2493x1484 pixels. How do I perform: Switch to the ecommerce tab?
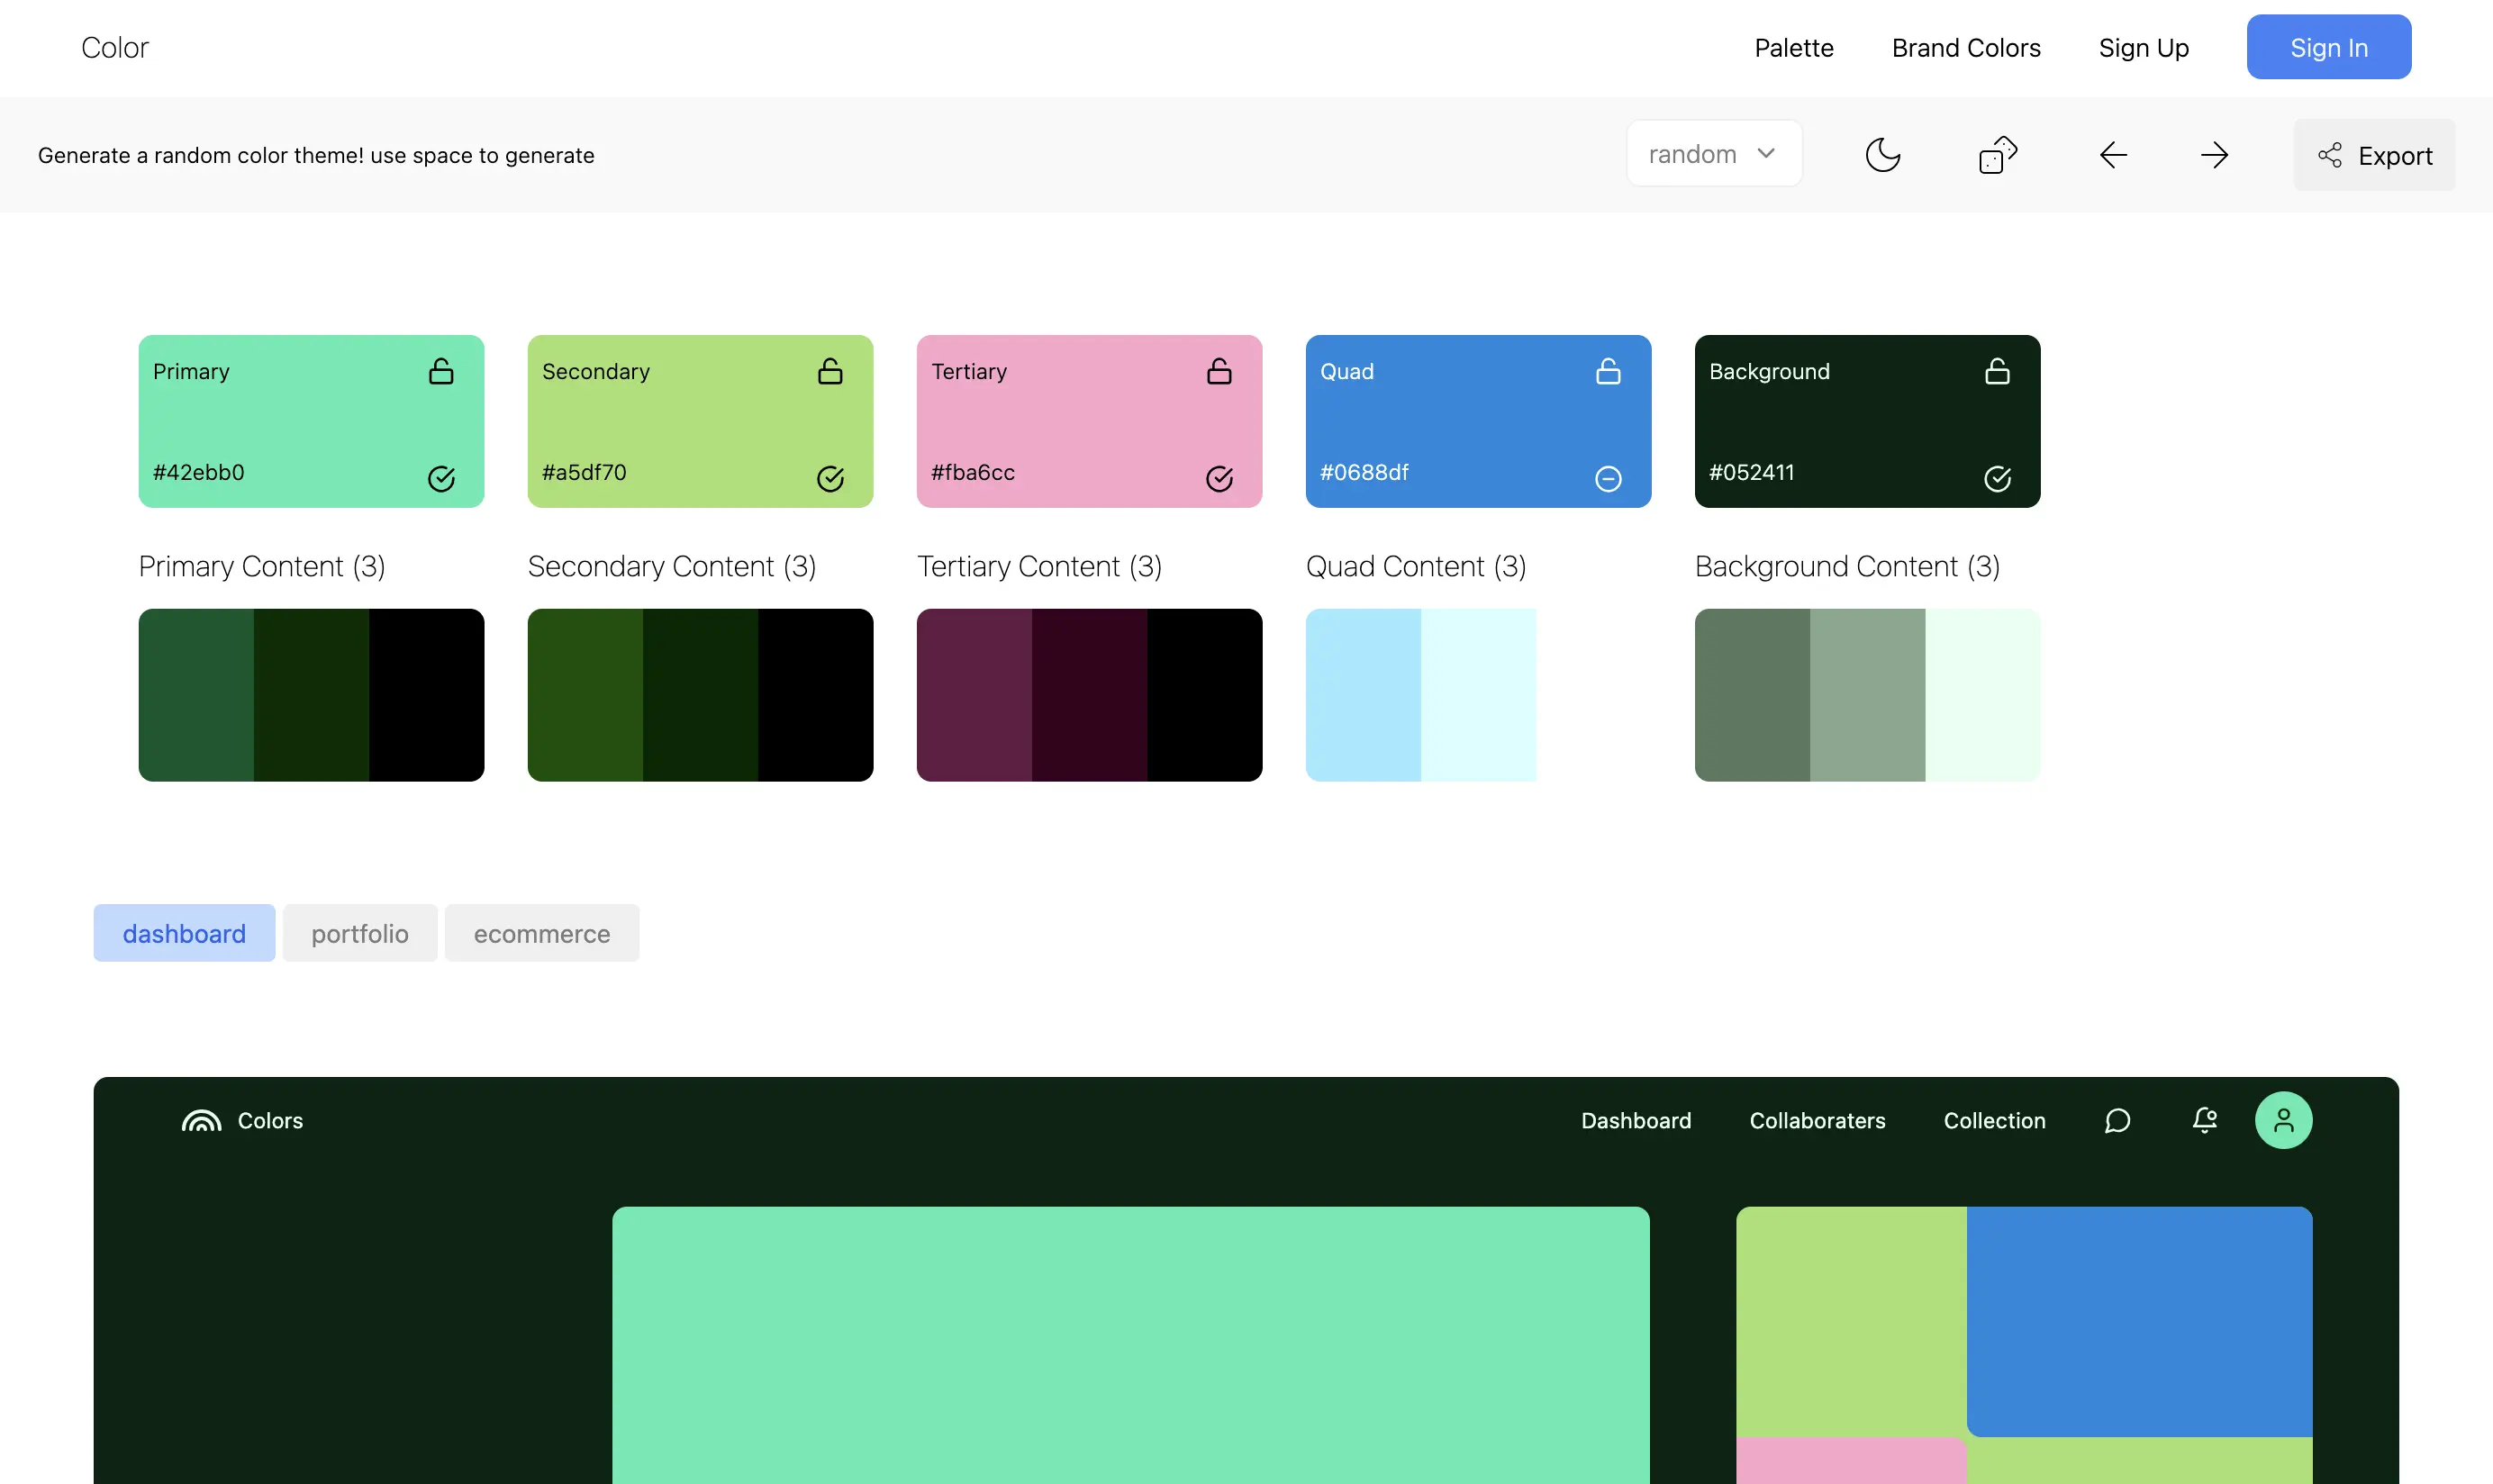tap(542, 933)
